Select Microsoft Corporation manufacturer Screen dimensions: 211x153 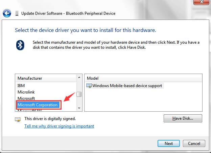coord(39,105)
